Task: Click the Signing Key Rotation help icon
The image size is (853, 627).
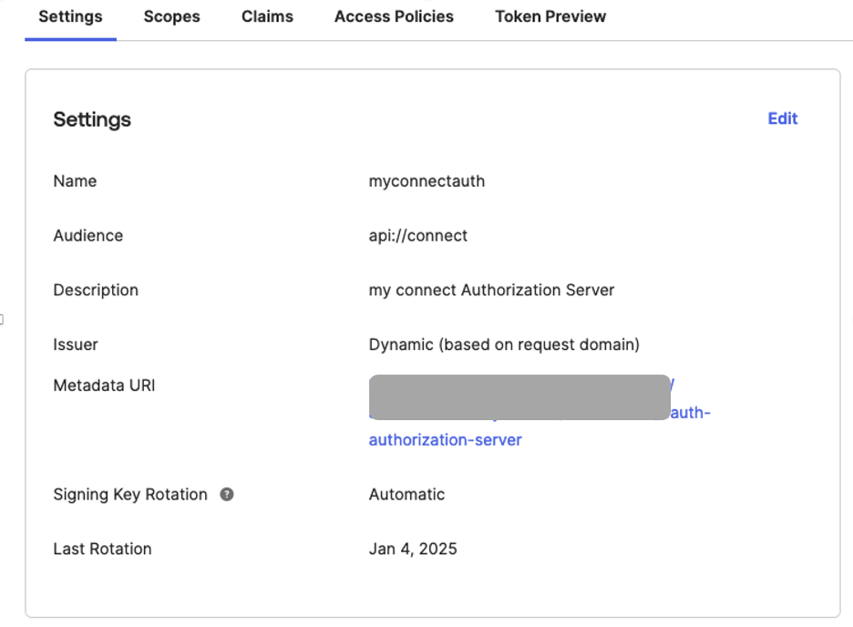Action: pos(225,494)
